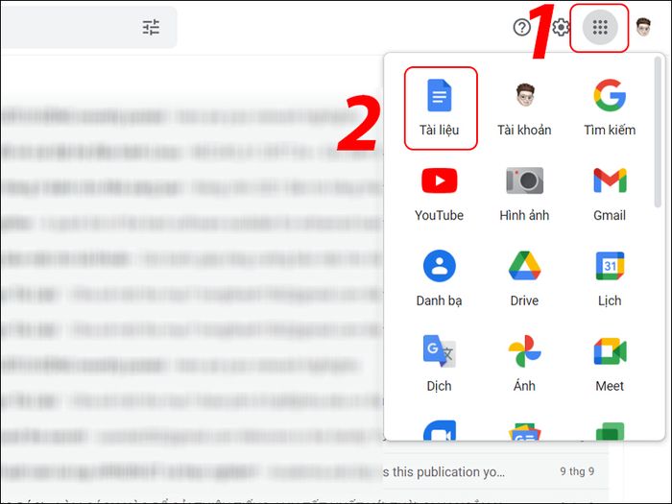Launch YouTube from apps panel

[440, 194]
